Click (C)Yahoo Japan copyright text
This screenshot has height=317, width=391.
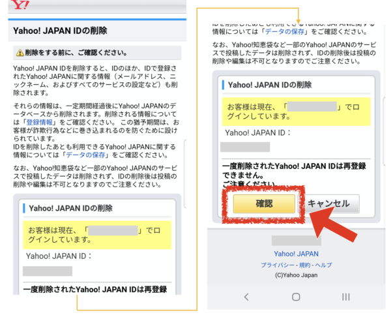297,275
